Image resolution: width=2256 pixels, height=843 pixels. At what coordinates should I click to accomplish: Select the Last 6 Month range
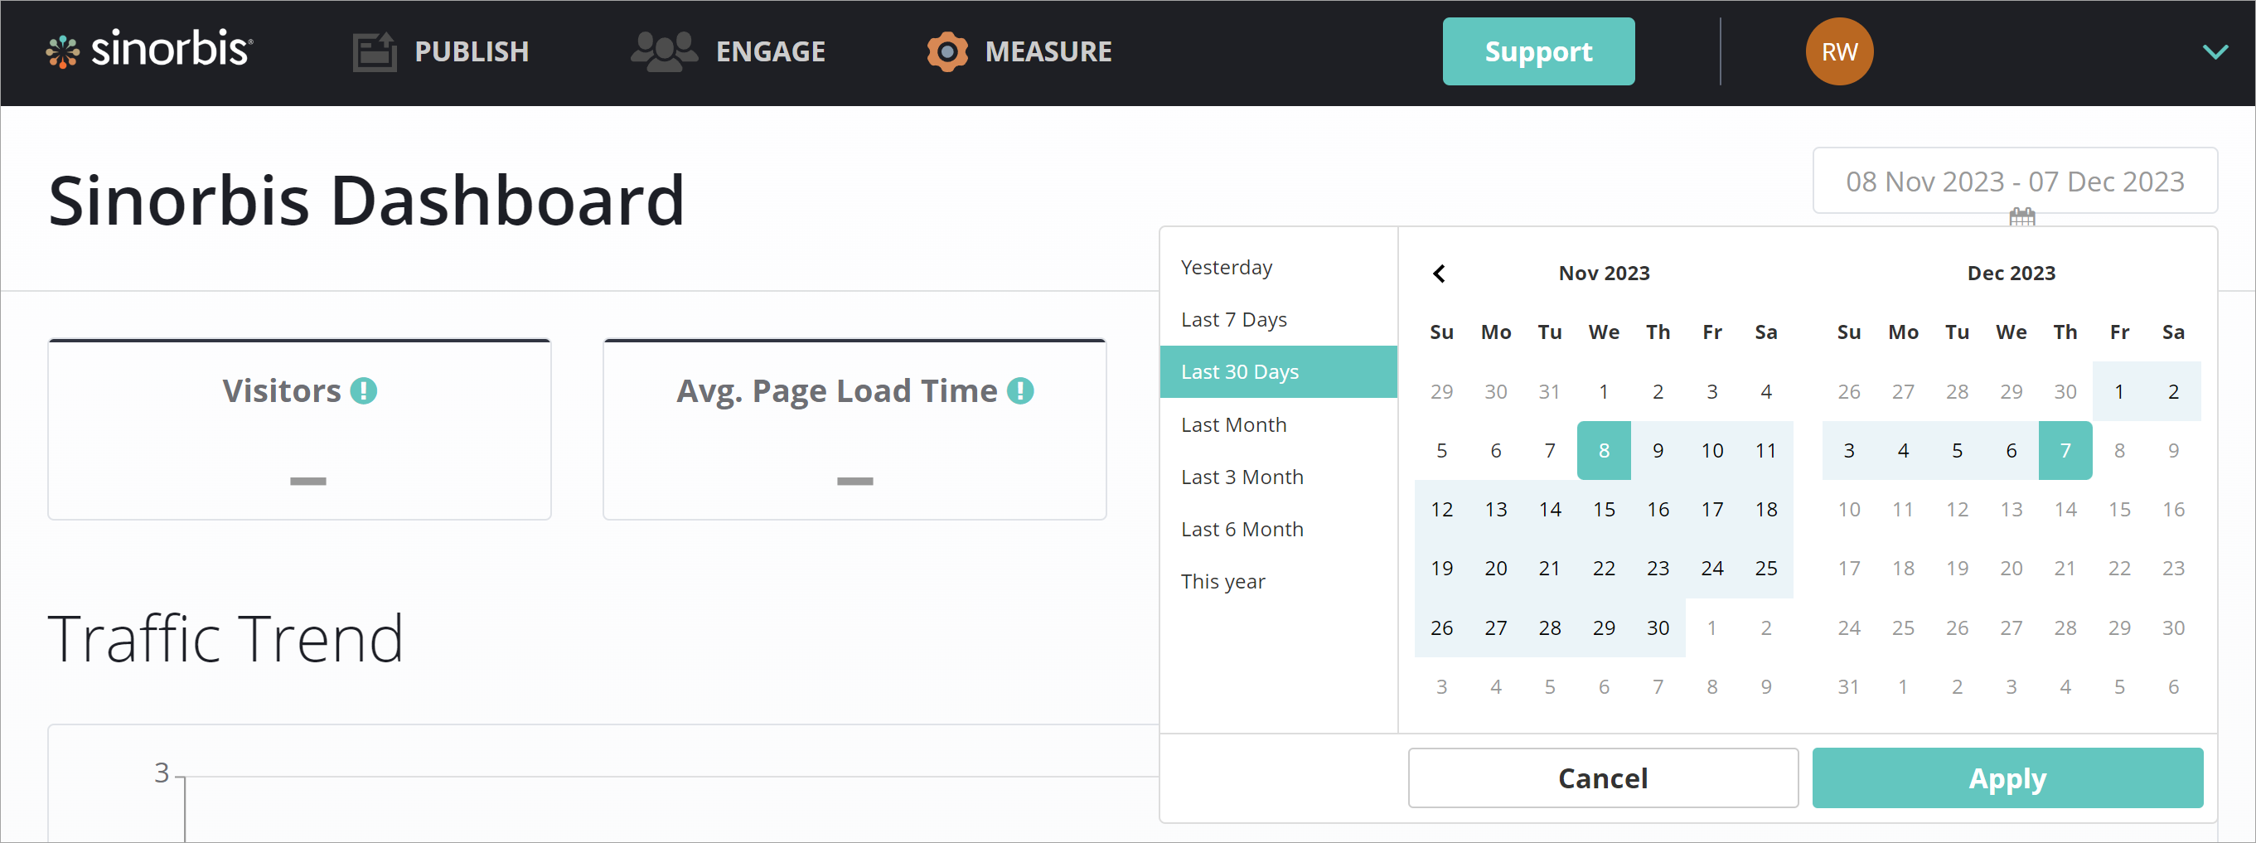[1242, 530]
